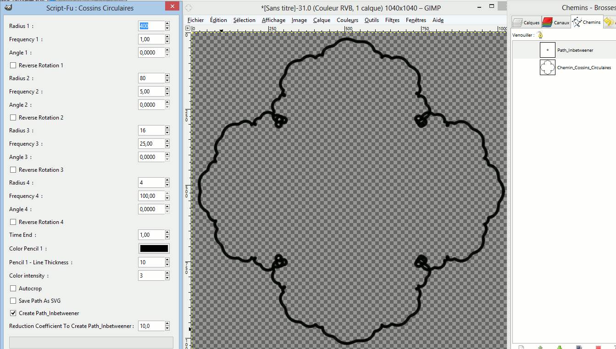Open the Couleurs menu
616x349 pixels.
[347, 20]
